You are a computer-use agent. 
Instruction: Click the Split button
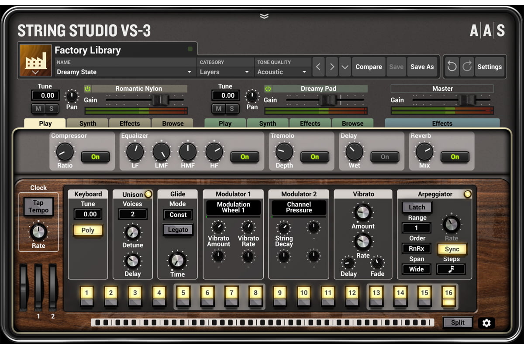coord(458,322)
